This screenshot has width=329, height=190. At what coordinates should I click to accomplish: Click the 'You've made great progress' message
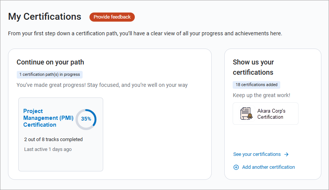coord(102,85)
